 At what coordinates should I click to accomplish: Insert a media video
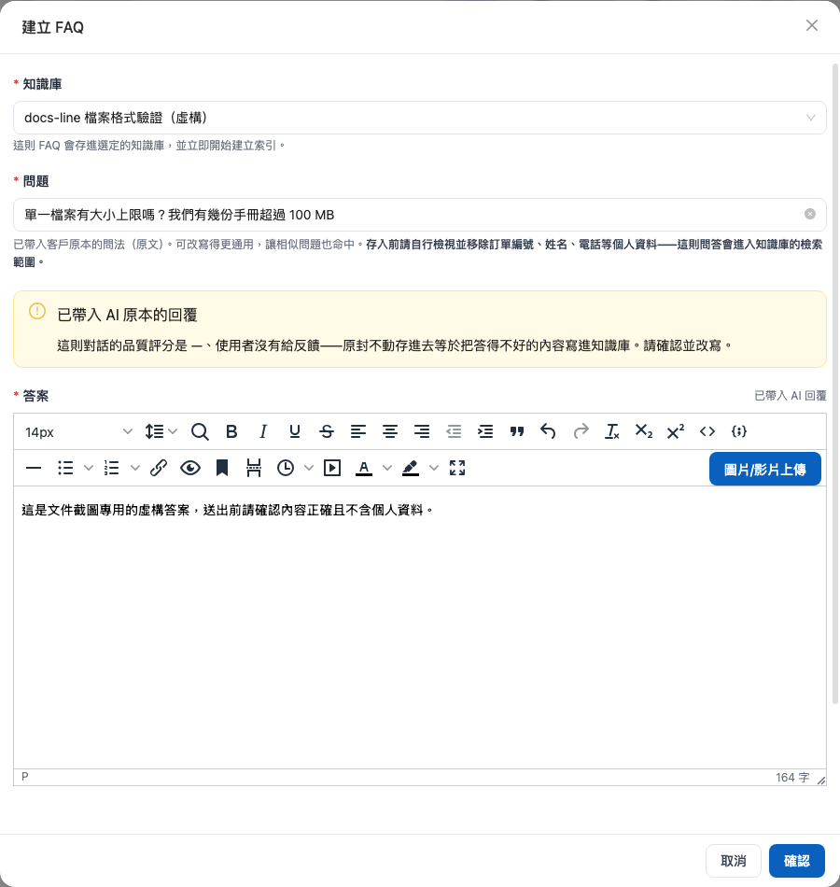(332, 468)
